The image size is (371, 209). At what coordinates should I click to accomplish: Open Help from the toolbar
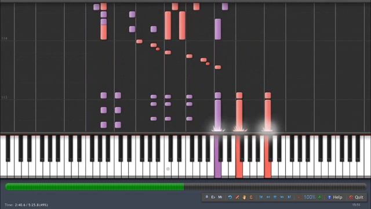click(335, 197)
